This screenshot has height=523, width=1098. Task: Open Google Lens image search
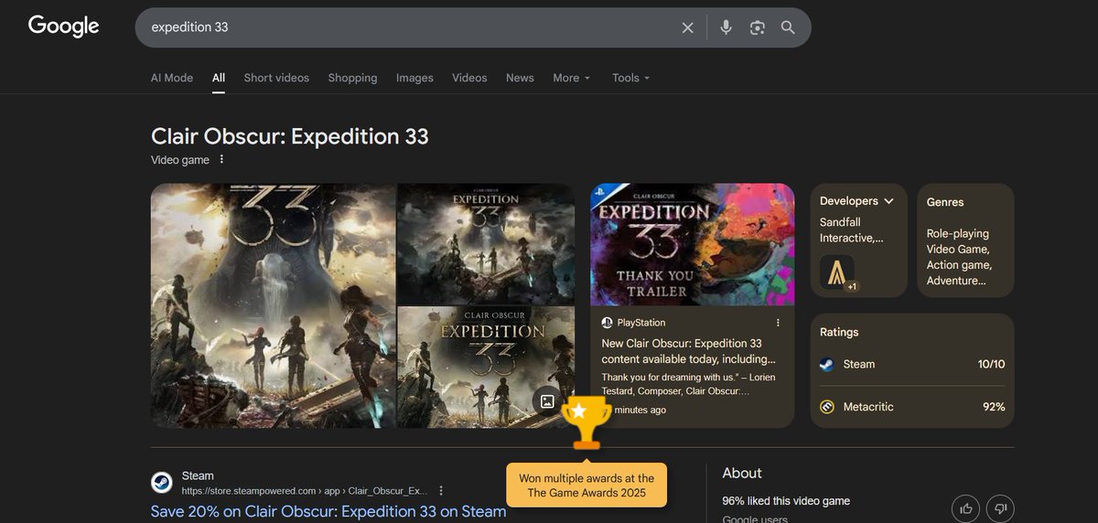click(x=757, y=27)
